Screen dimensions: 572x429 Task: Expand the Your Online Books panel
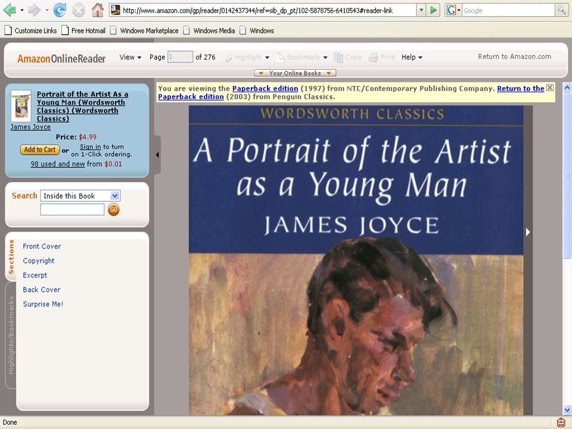tap(295, 73)
